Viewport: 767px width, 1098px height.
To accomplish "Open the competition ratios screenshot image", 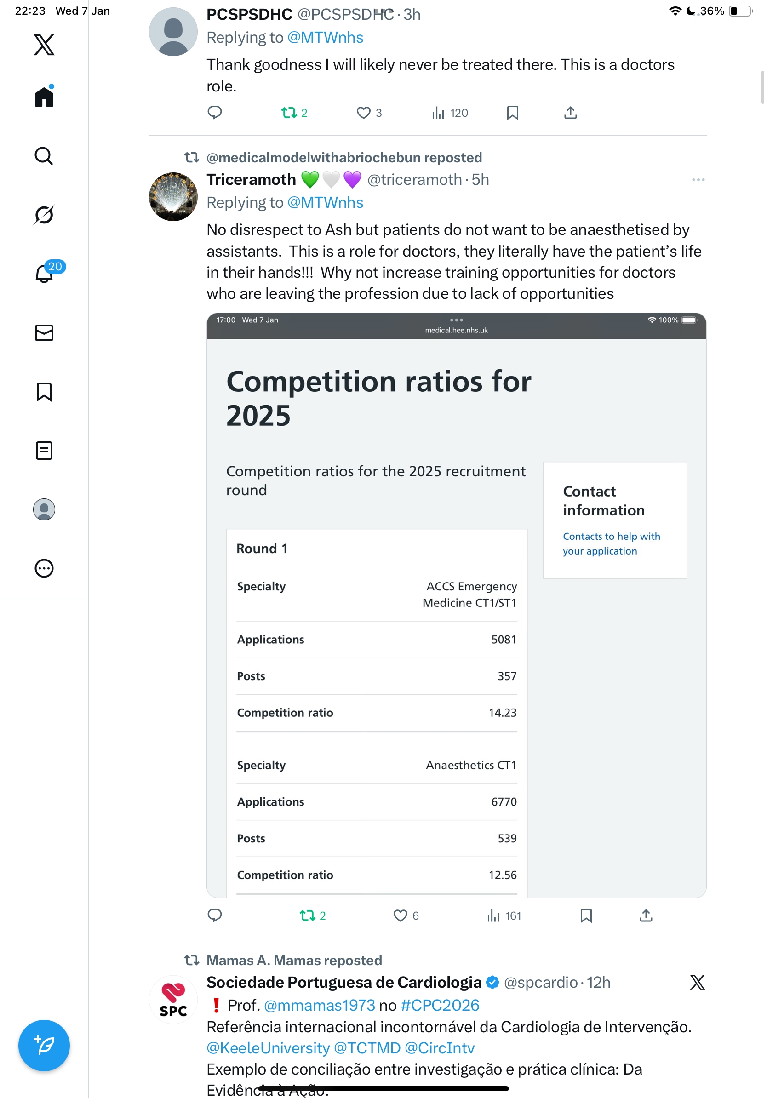I will point(456,605).
